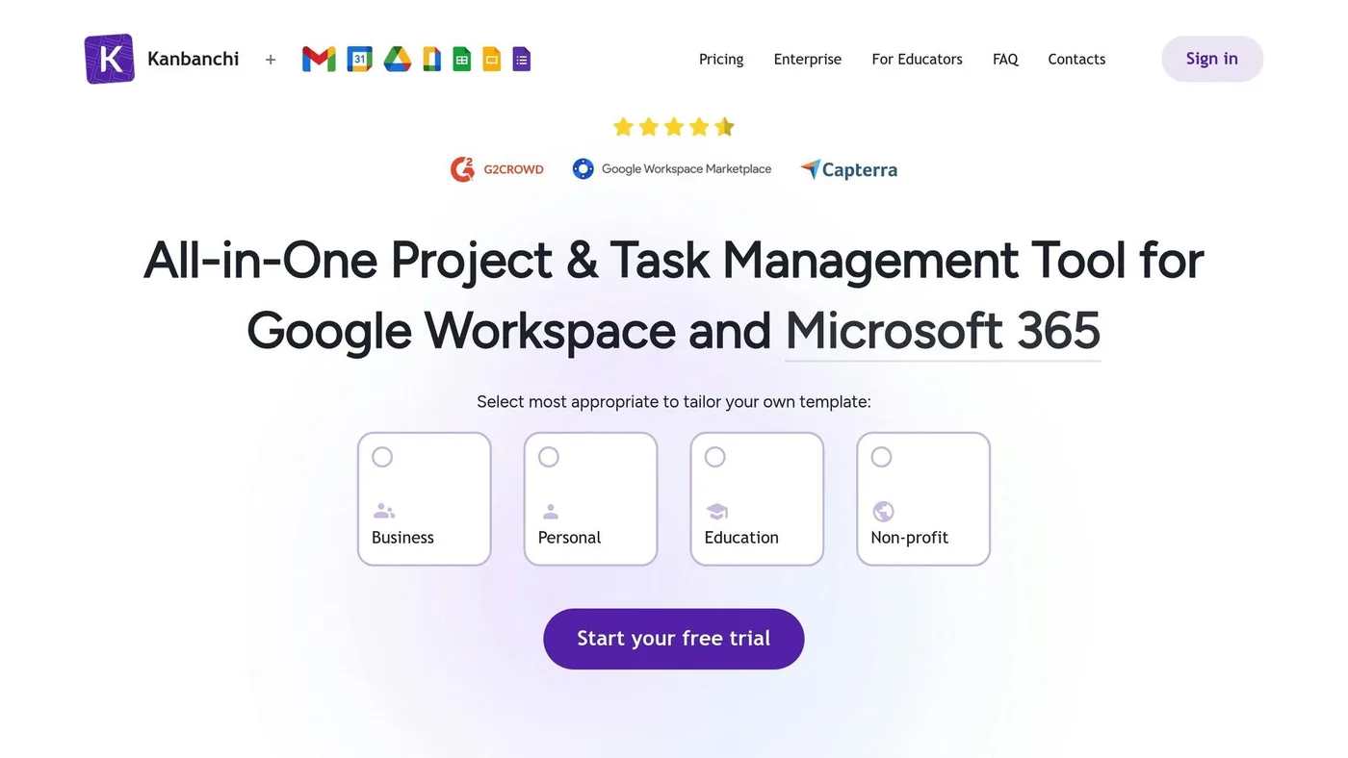
Task: Click the Google Calendar icon
Action: (x=360, y=60)
